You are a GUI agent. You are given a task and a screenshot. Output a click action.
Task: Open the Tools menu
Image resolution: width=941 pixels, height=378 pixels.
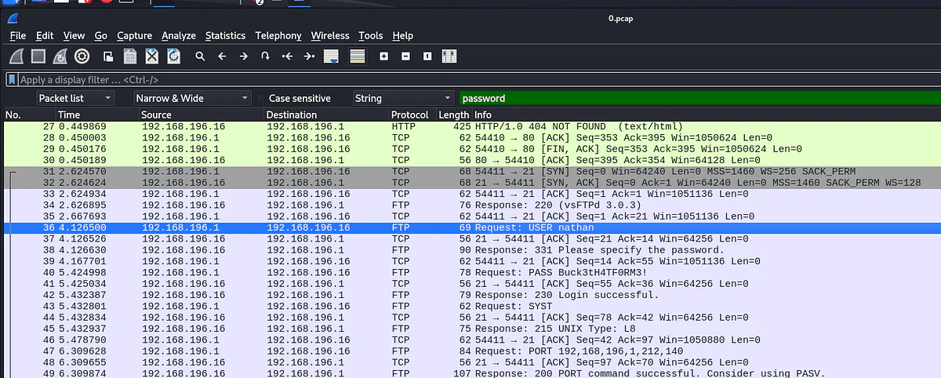(371, 36)
